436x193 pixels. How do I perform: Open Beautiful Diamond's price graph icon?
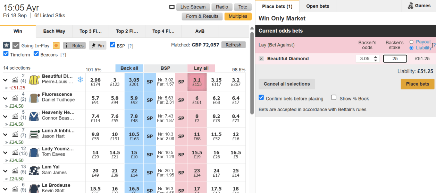coord(15,80)
